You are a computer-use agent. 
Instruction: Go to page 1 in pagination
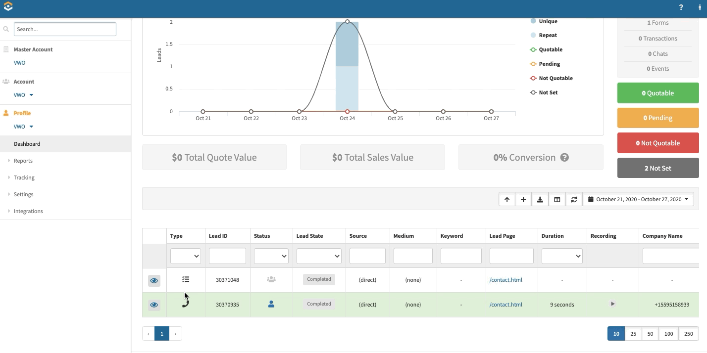pyautogui.click(x=162, y=334)
